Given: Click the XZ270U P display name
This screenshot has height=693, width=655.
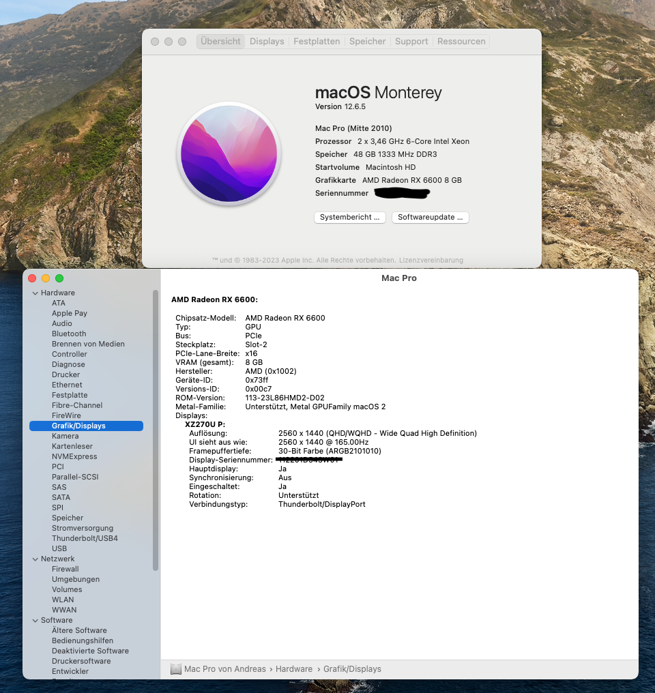Looking at the screenshot, I should [205, 424].
